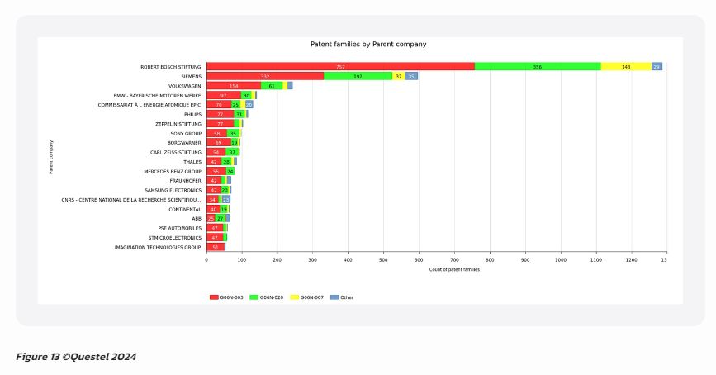716x375 pixels.
Task: Select Sony Group's green 35 bar segment
Action: tap(234, 133)
